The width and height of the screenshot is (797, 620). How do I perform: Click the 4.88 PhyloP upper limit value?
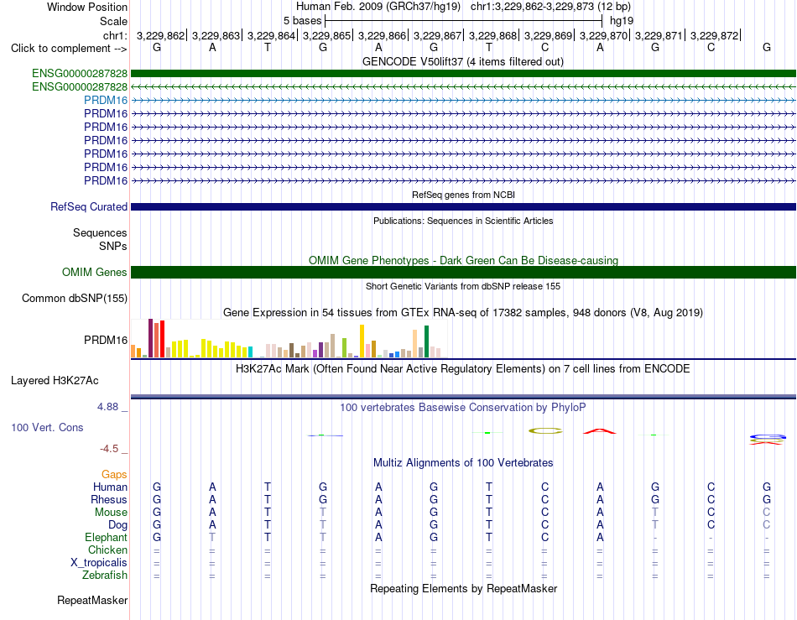coord(107,407)
